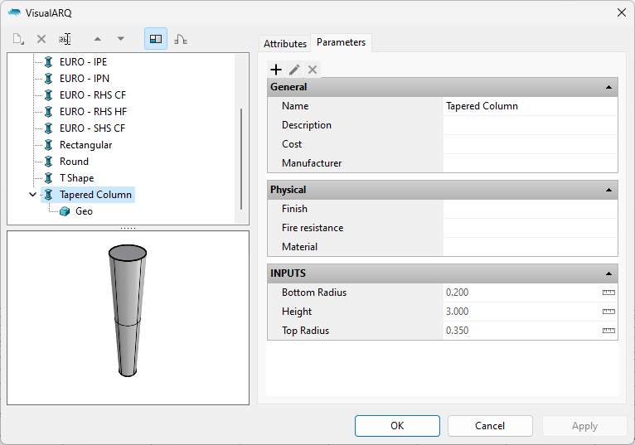
Task: Click the ruler icon for Height
Action: tap(608, 312)
